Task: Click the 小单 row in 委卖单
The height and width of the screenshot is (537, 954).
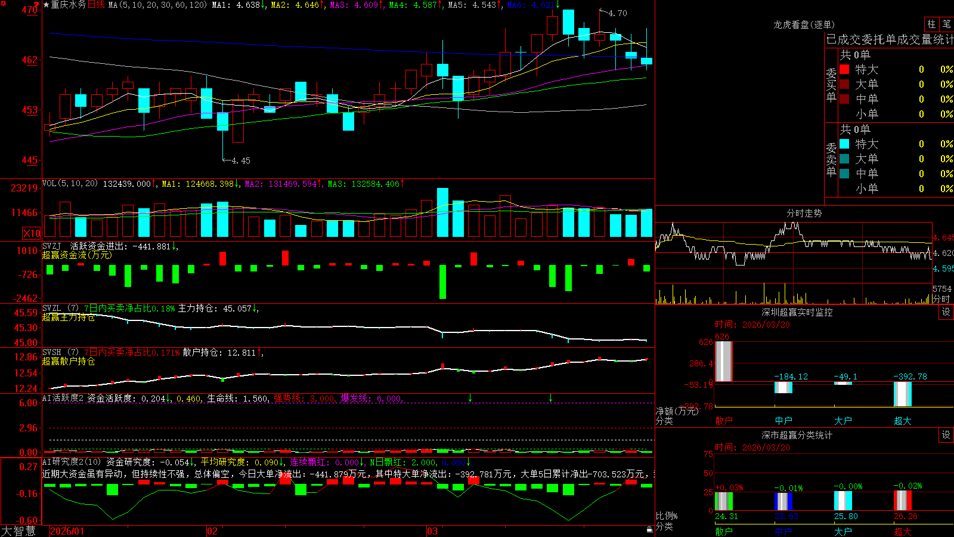Action: pos(896,189)
